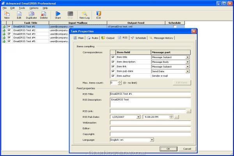The image size is (234, 156).
Task: Close the Task Properties dialog
Action: click(194, 31)
